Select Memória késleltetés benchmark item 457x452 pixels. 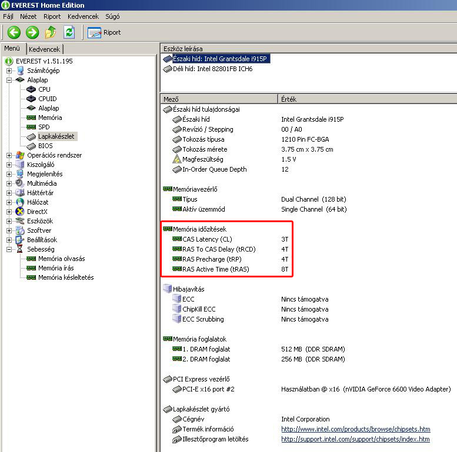(66, 277)
